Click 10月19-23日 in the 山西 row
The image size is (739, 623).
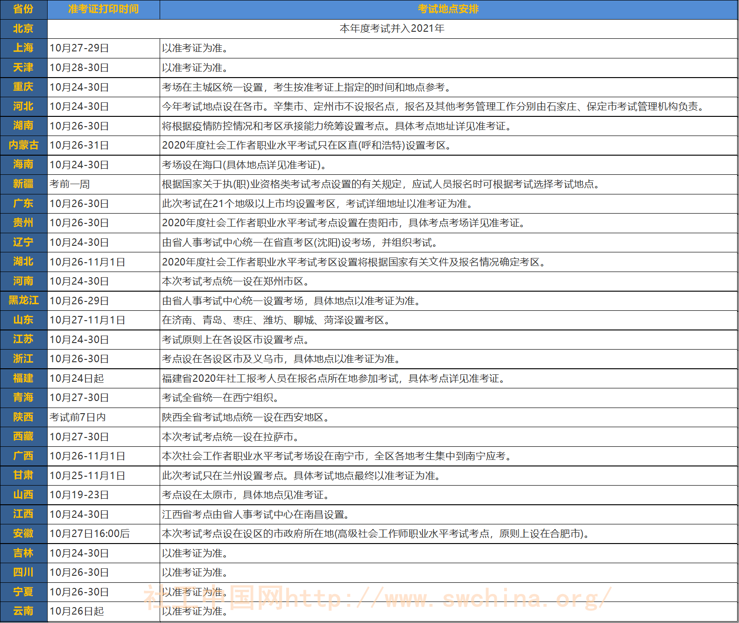[79, 495]
